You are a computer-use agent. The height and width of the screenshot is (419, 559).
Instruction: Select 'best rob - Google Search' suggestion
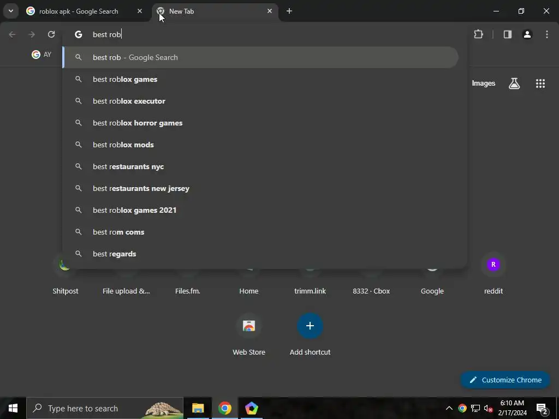[260, 57]
